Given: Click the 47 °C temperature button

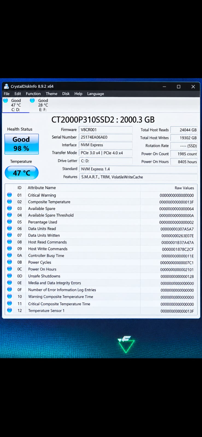Looking at the screenshot, I should [x=22, y=173].
